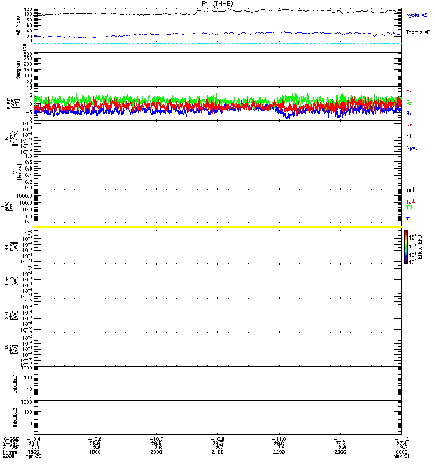Image resolution: width=435 pixels, height=464 pixels.
Task: Click the AE Index axis label
Action: (18, 26)
